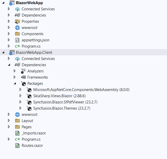Click wwwroot globe icon under BlazorWebApp

pyautogui.click(x=17, y=28)
